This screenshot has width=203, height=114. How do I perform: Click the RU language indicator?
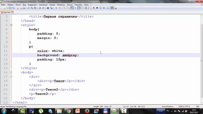click(x=168, y=111)
